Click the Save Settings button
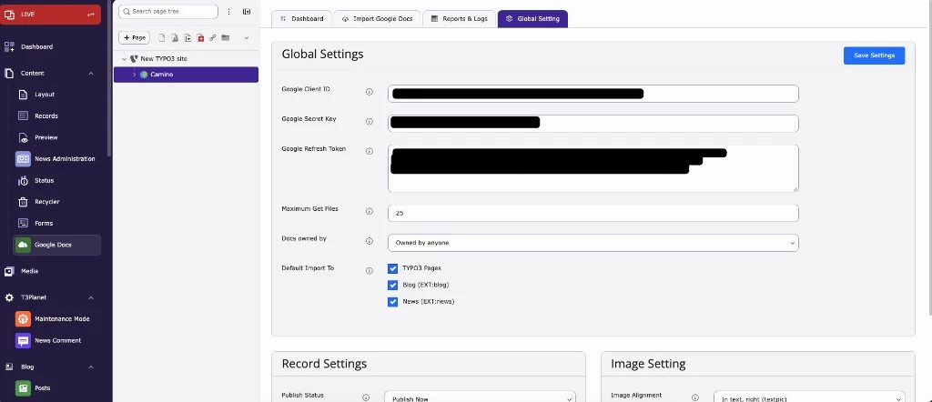Image resolution: width=932 pixels, height=402 pixels. (874, 55)
